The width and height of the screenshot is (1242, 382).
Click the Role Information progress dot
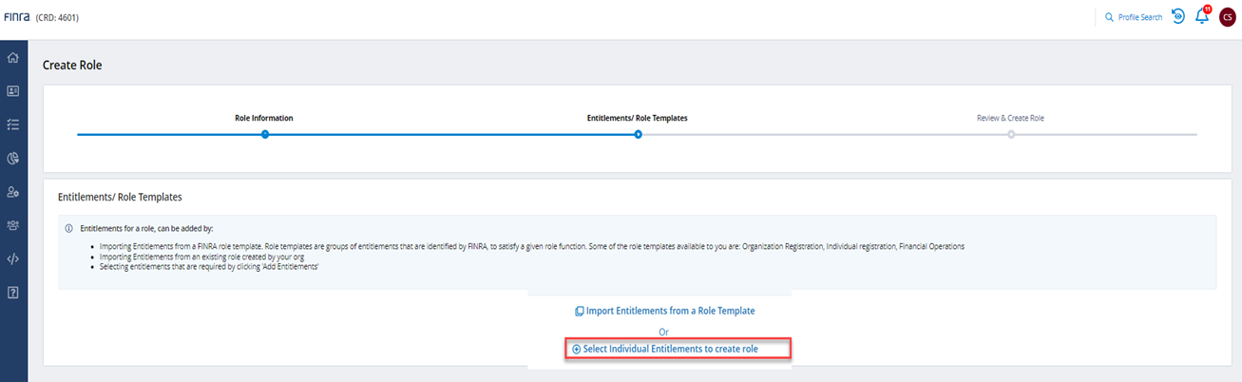(x=265, y=134)
